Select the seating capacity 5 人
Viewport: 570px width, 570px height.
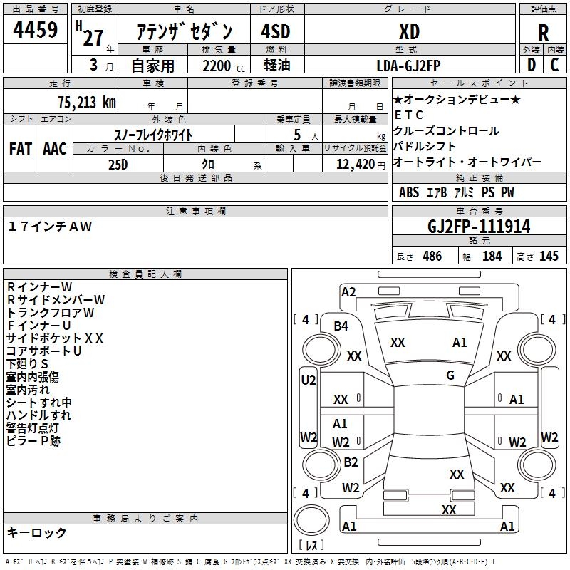coord(306,135)
